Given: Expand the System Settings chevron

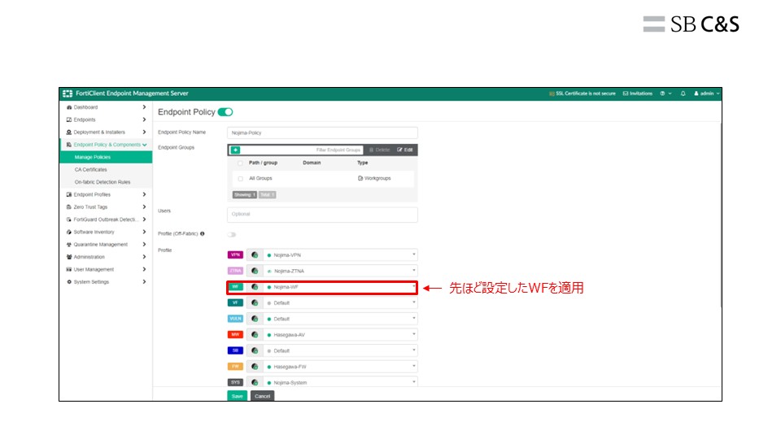Looking at the screenshot, I should 145,282.
